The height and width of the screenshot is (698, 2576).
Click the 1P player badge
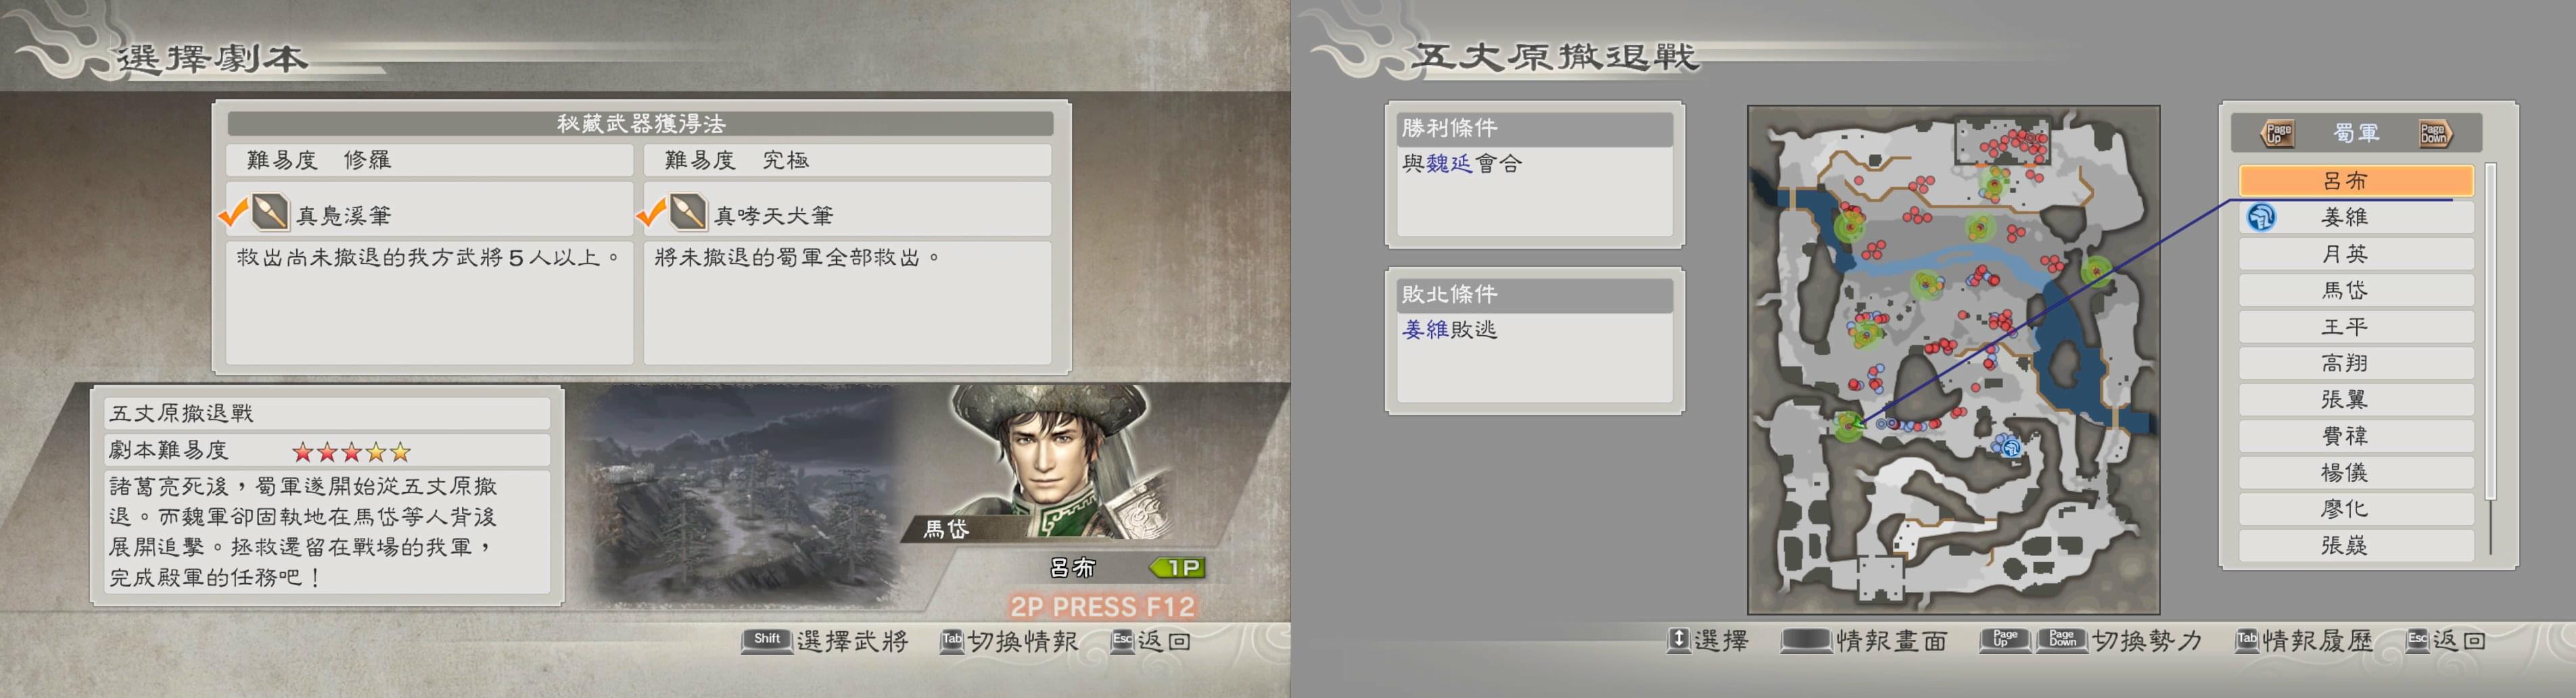(1179, 568)
